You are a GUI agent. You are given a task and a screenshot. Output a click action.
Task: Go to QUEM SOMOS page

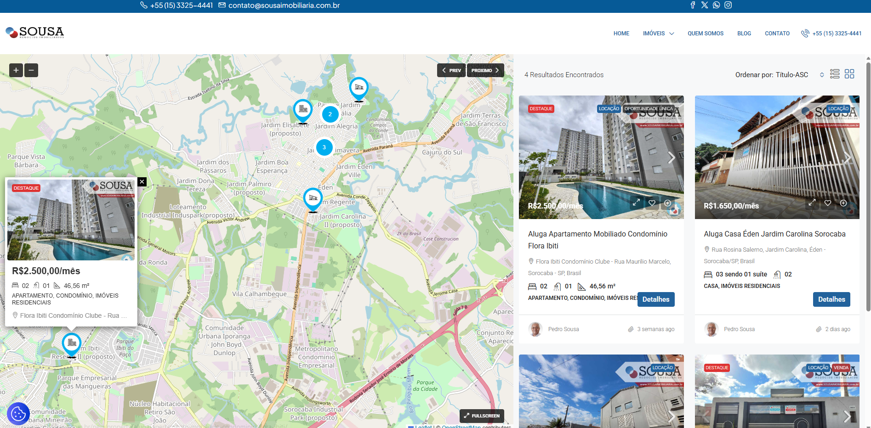click(x=705, y=34)
